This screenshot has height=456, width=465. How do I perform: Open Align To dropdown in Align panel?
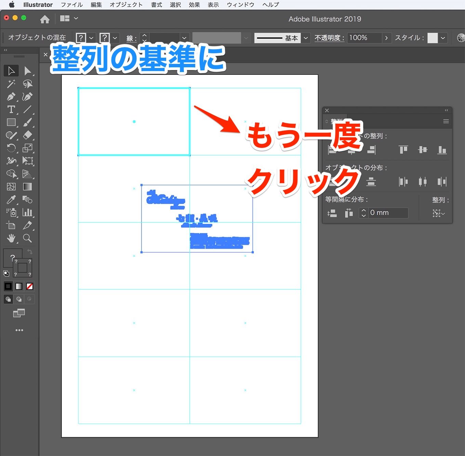point(439,213)
